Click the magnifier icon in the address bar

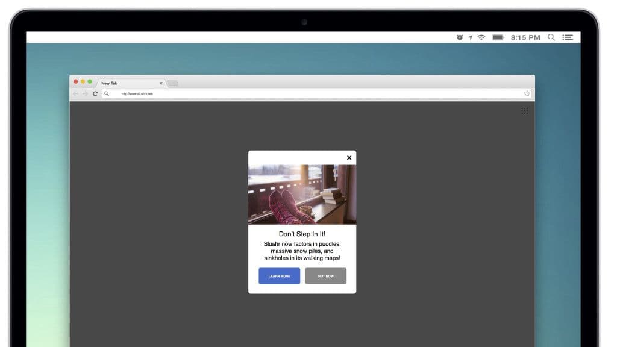tap(106, 93)
